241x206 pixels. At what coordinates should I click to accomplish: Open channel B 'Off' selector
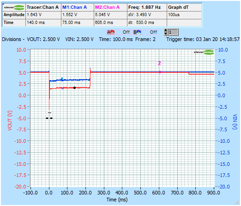[x=153, y=32]
